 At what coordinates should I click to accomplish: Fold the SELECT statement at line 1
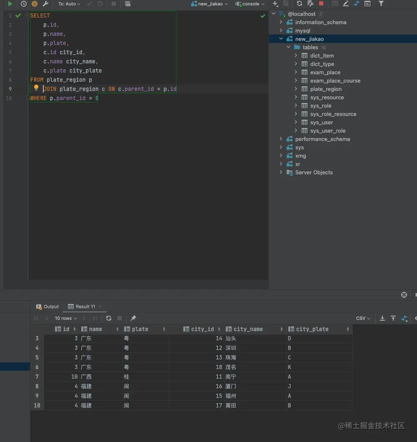pos(28,15)
